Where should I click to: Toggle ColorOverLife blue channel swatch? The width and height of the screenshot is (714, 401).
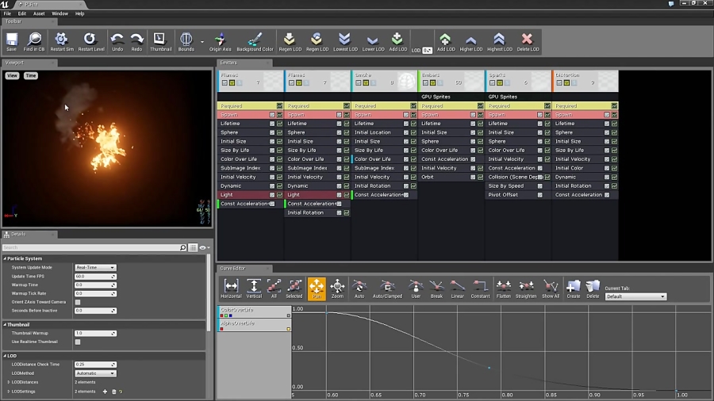(x=230, y=315)
